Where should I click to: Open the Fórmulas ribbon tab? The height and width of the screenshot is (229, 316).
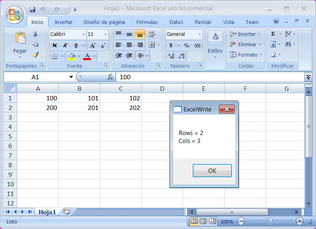147,22
